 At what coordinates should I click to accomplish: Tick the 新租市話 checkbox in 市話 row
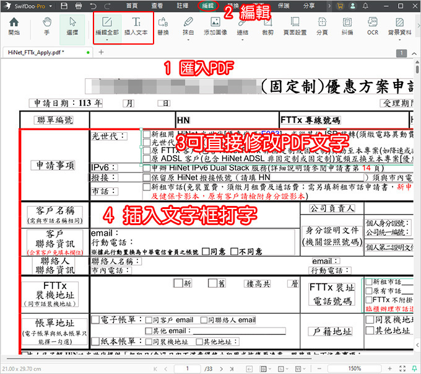(147, 187)
